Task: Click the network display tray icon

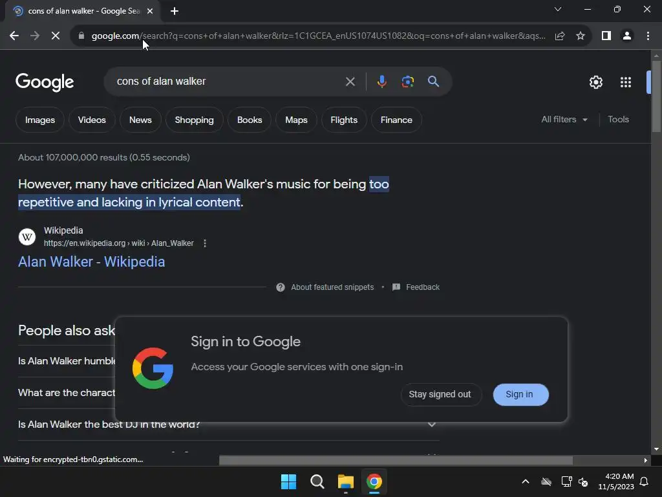Action: 566,481
